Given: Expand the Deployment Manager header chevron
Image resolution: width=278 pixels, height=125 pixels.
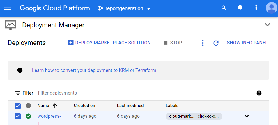Looking at the screenshot, I should (268, 25).
